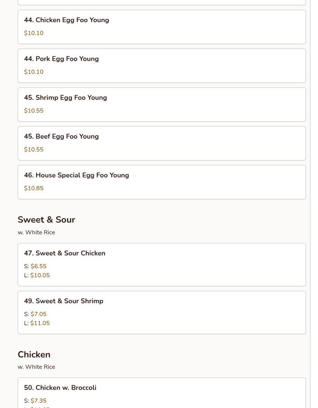The height and width of the screenshot is (408, 318).
Task: Select 47. Sweet & Sour Chicken
Action: [65, 254]
